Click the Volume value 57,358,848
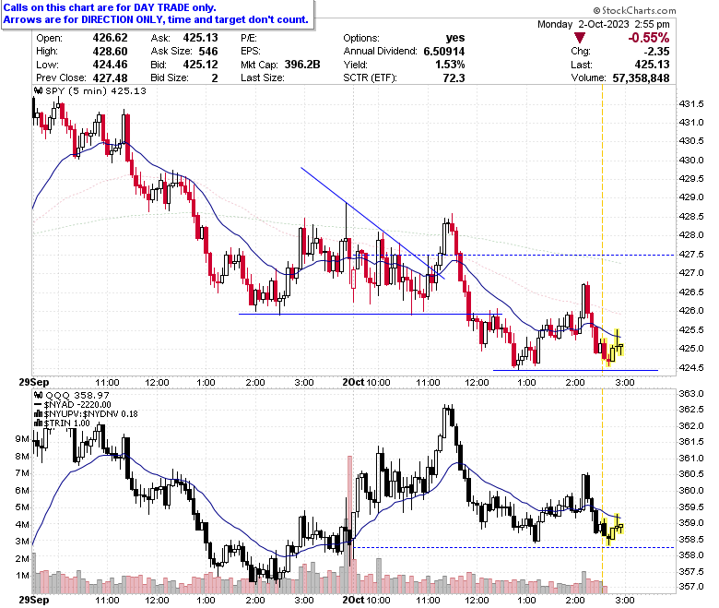 coord(641,78)
